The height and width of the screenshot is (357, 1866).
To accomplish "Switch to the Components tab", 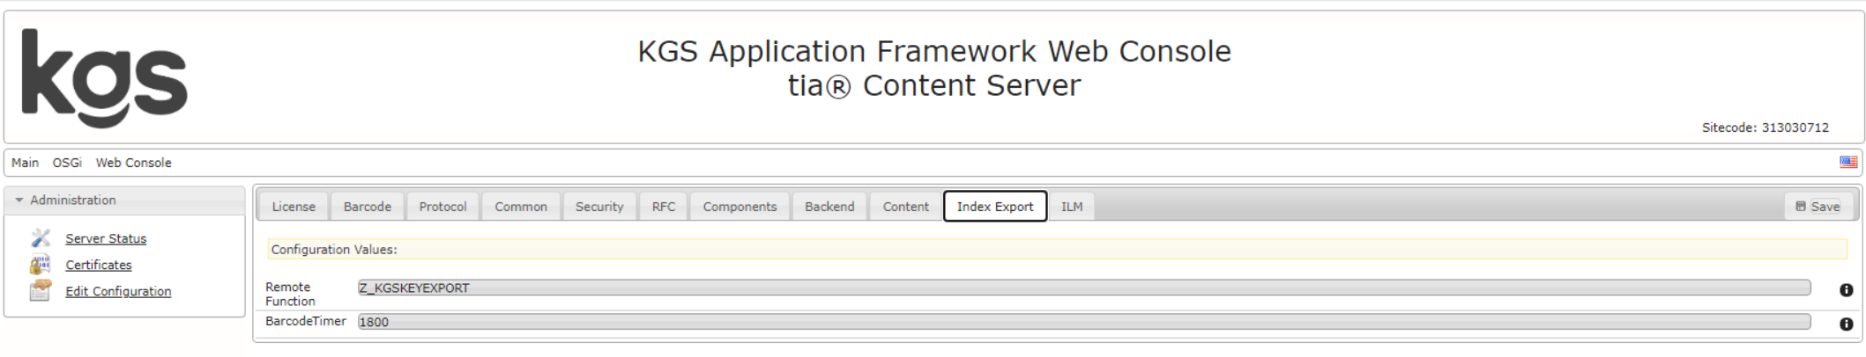I will pyautogui.click(x=740, y=207).
